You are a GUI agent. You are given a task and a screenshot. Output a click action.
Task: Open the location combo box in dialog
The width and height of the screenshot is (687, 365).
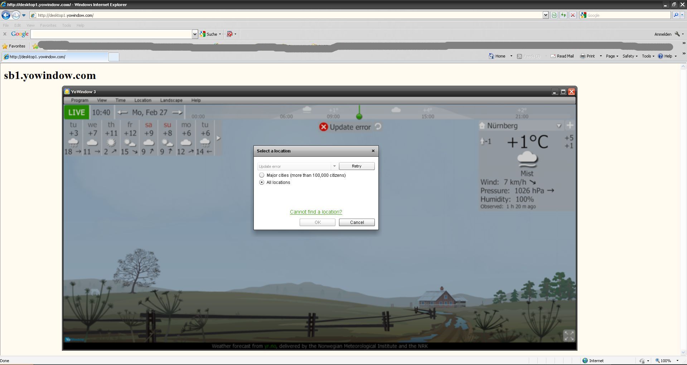tap(334, 166)
